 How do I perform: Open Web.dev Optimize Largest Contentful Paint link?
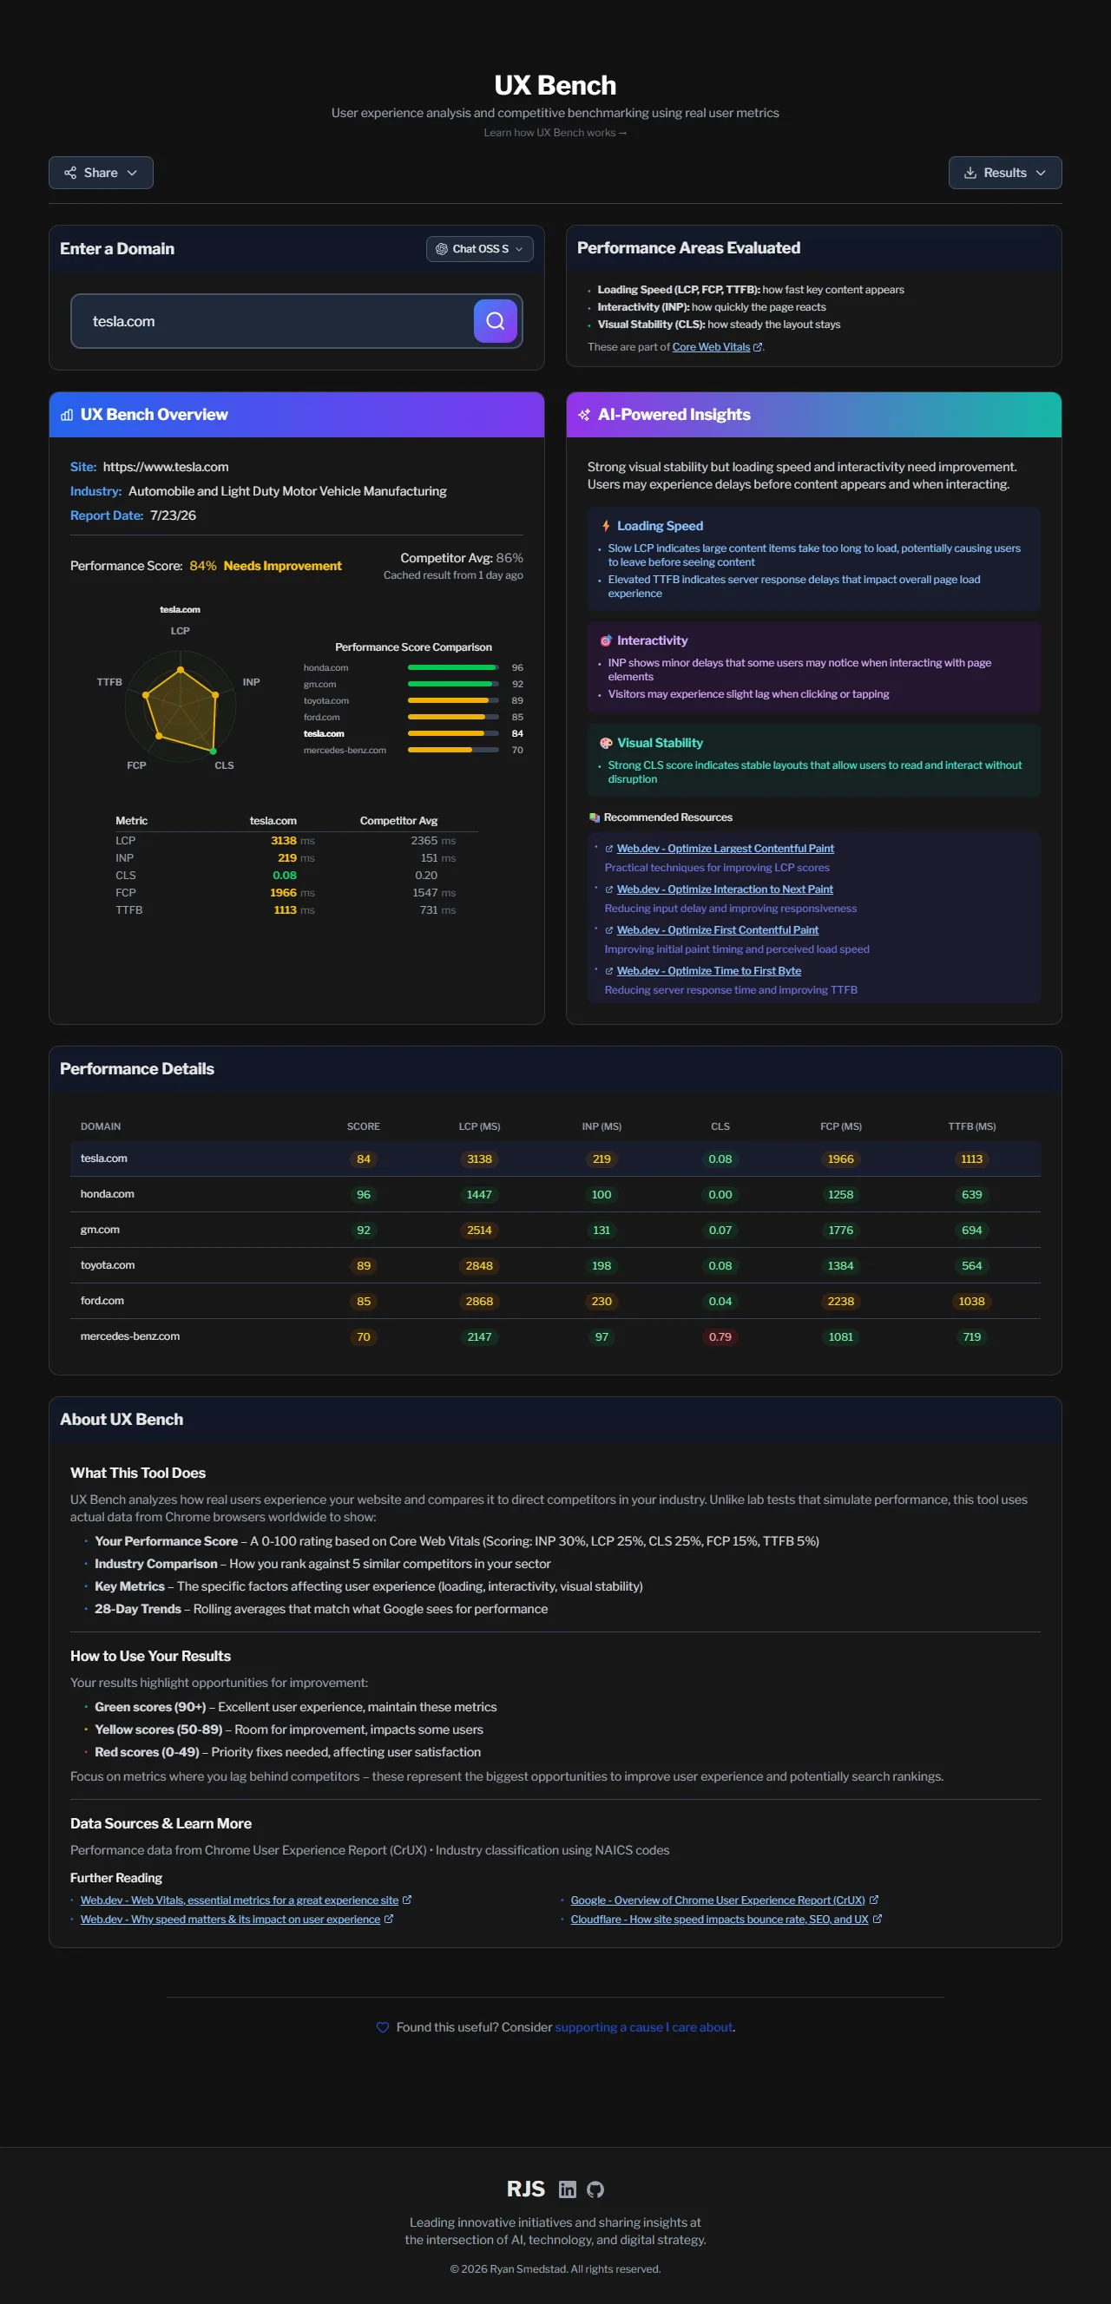726,849
